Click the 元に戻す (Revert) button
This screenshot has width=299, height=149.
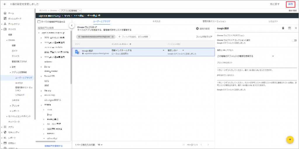click(274, 4)
